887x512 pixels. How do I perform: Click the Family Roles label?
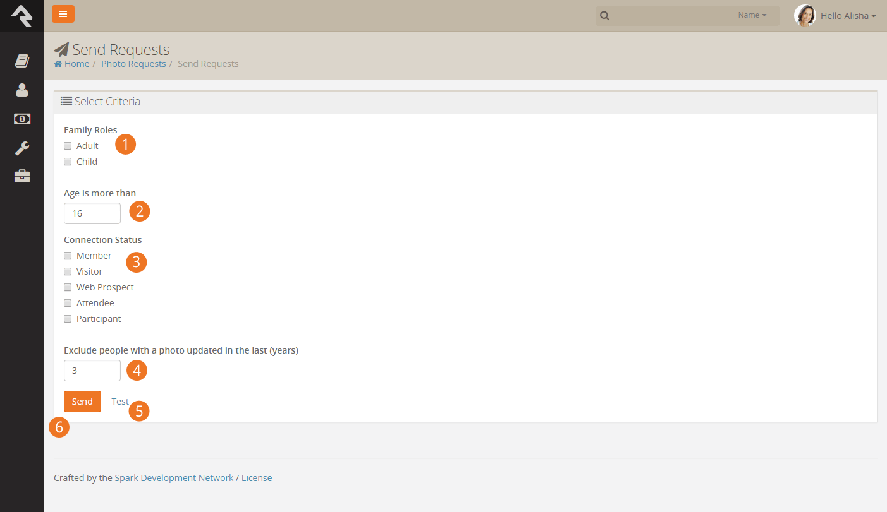[x=90, y=130]
